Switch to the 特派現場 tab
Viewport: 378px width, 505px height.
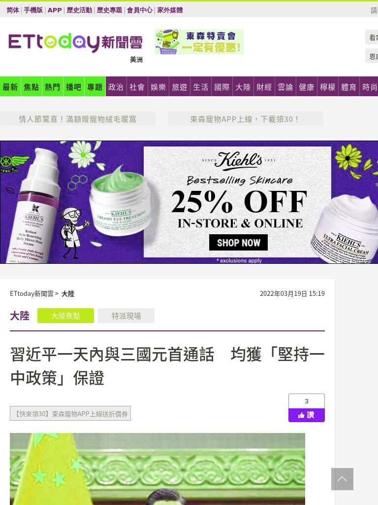[x=126, y=316]
